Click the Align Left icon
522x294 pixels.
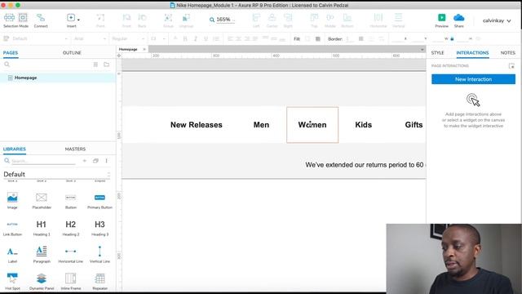click(x=256, y=17)
